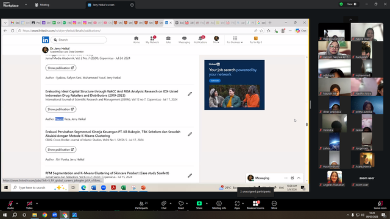Viewport: 390px width, 219px height.
Task: Open My Network in LinkedIn
Action: point(152,40)
